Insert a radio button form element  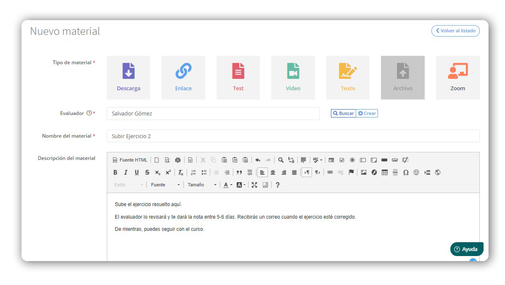[x=352, y=160]
